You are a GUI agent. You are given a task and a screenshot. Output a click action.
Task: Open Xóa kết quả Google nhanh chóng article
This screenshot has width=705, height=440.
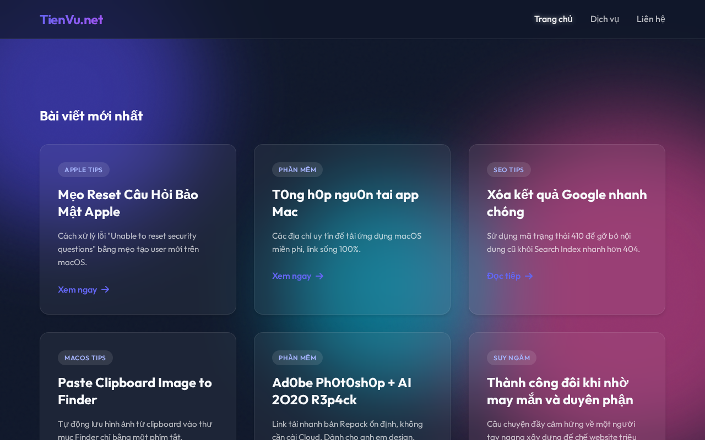(567, 203)
